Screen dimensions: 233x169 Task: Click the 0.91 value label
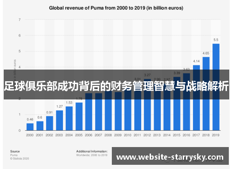click(49, 112)
